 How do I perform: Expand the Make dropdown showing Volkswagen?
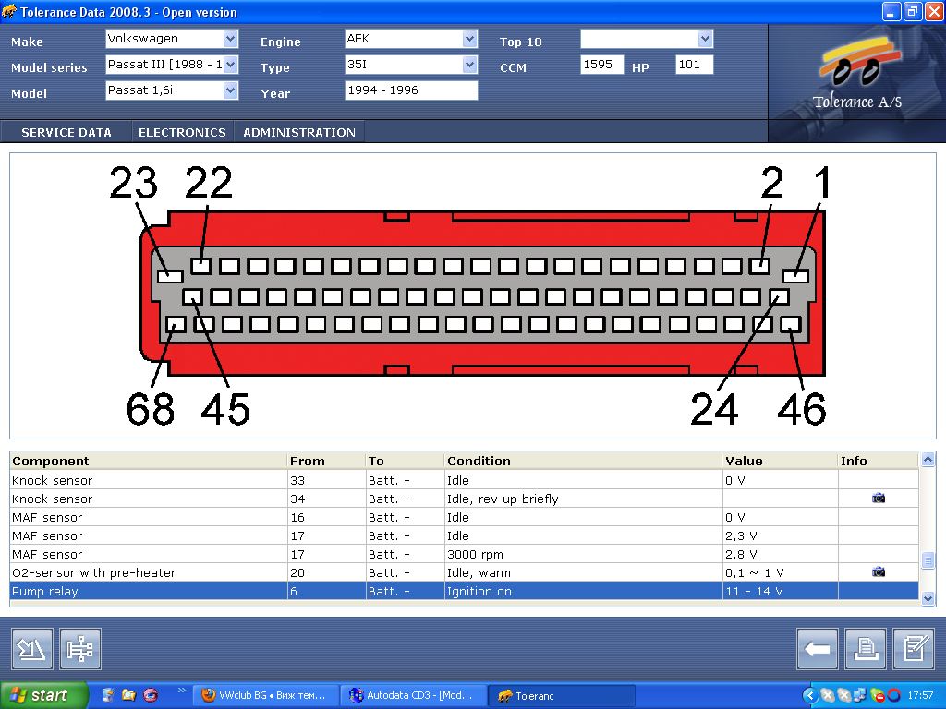(x=230, y=39)
